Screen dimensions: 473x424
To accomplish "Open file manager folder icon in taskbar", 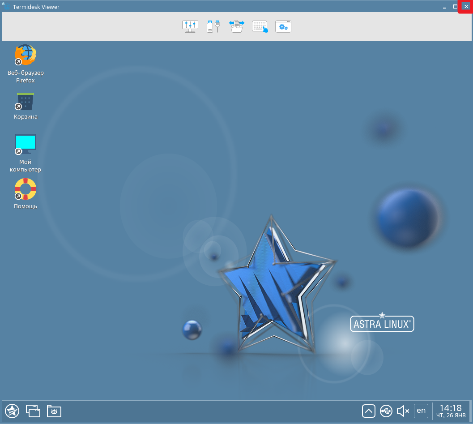I will [x=54, y=411].
